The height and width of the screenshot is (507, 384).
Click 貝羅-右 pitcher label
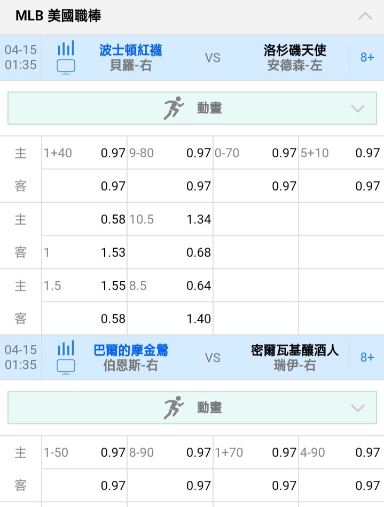pos(130,65)
